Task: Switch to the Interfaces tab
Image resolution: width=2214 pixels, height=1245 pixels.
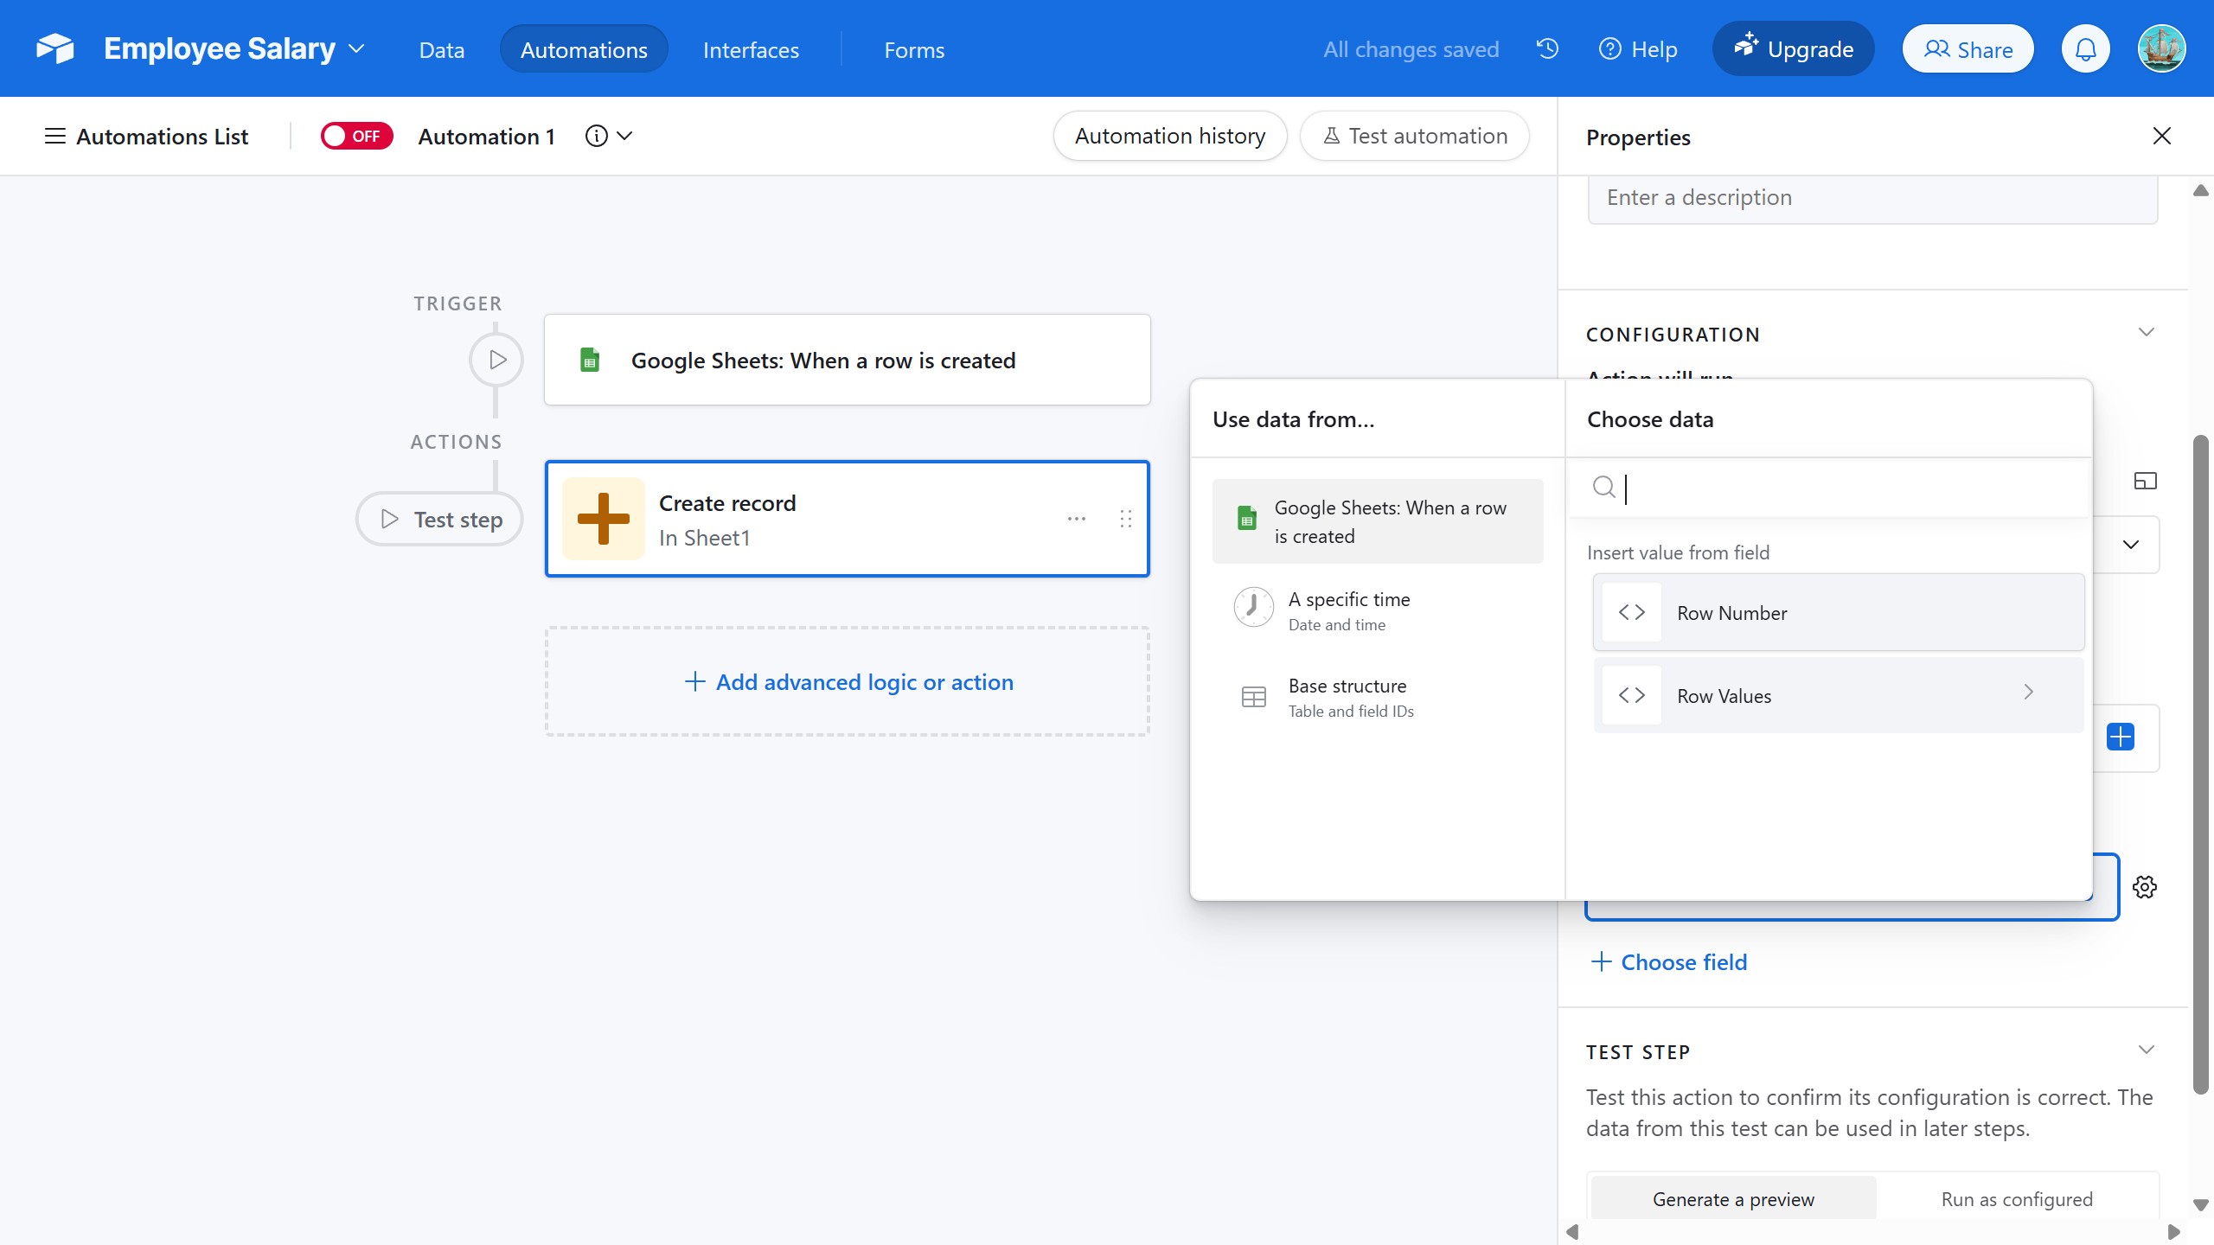Action: click(x=751, y=49)
